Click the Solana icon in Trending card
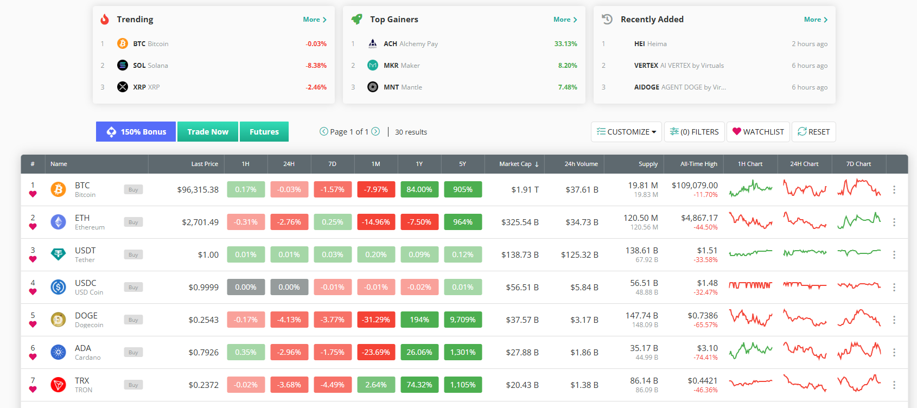 click(x=123, y=65)
